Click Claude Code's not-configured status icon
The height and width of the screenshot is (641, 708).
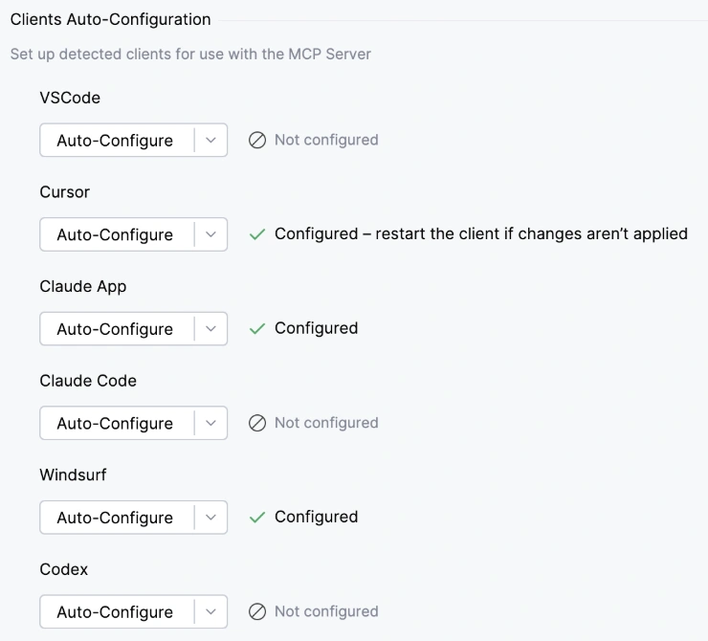coord(256,423)
